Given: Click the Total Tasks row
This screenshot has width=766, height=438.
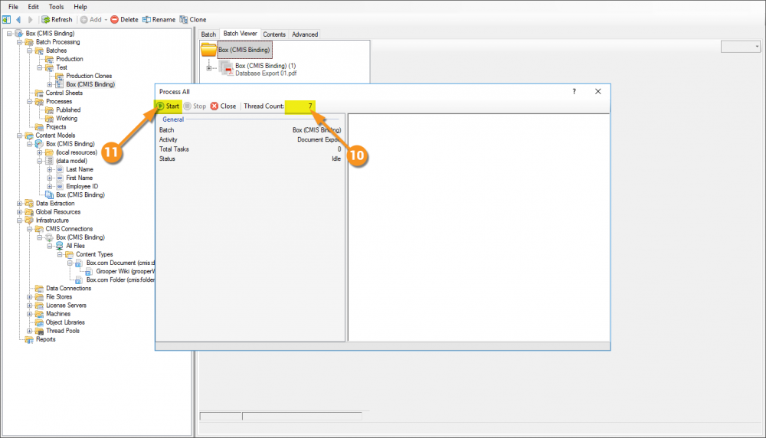Looking at the screenshot, I should [x=250, y=149].
